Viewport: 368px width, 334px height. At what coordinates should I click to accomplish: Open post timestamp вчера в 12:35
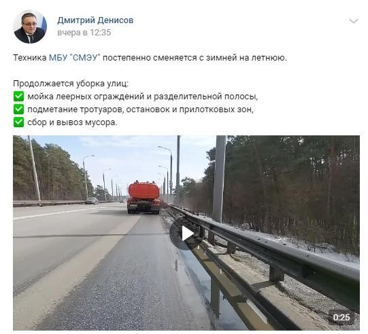(x=84, y=33)
